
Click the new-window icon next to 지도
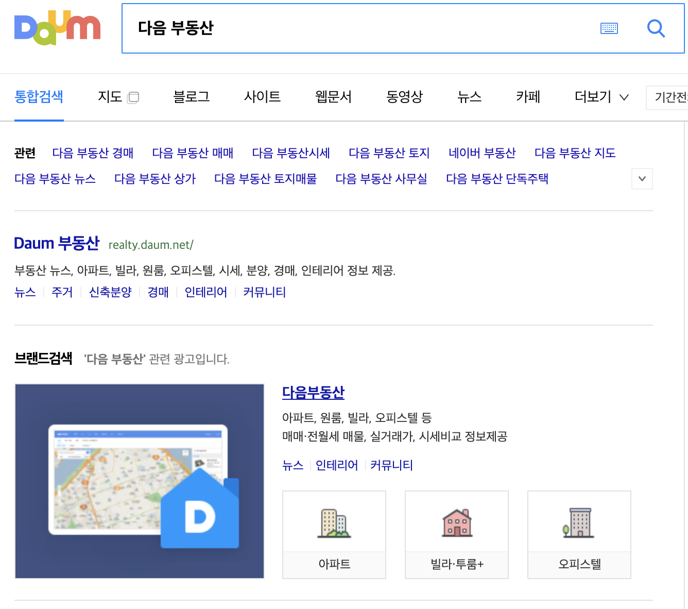click(x=133, y=97)
